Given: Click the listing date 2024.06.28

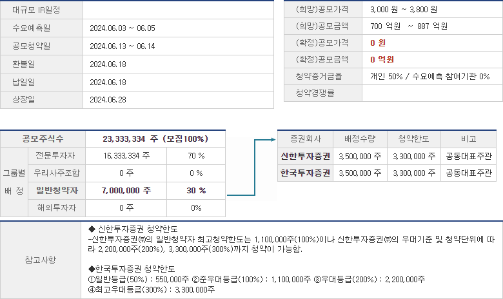Looking at the screenshot, I should point(108,100).
